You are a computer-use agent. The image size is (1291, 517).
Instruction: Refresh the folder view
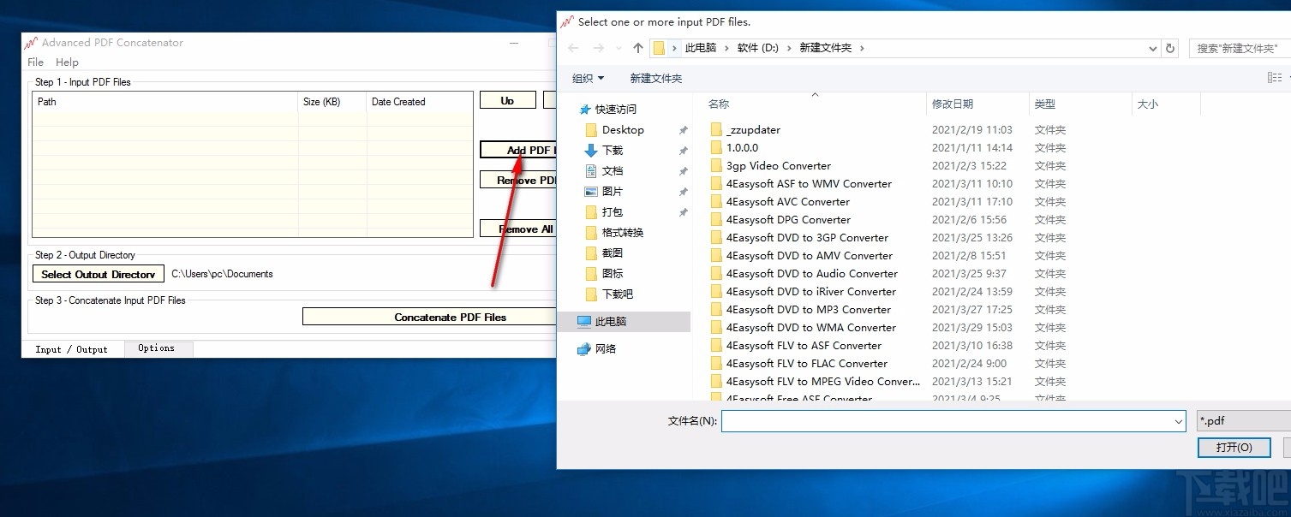1169,48
